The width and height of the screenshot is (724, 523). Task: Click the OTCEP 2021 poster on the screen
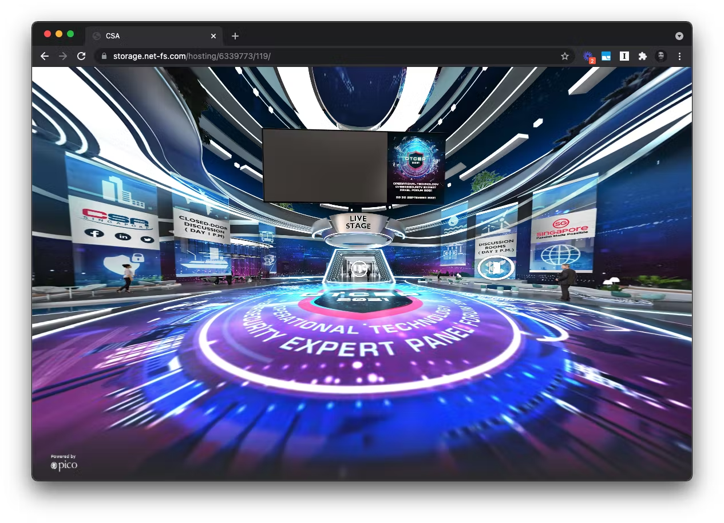(x=416, y=168)
